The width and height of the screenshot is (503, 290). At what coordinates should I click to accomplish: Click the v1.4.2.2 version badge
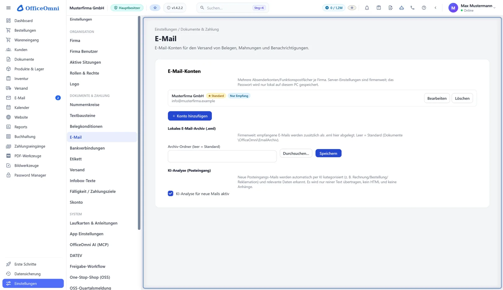(x=175, y=8)
